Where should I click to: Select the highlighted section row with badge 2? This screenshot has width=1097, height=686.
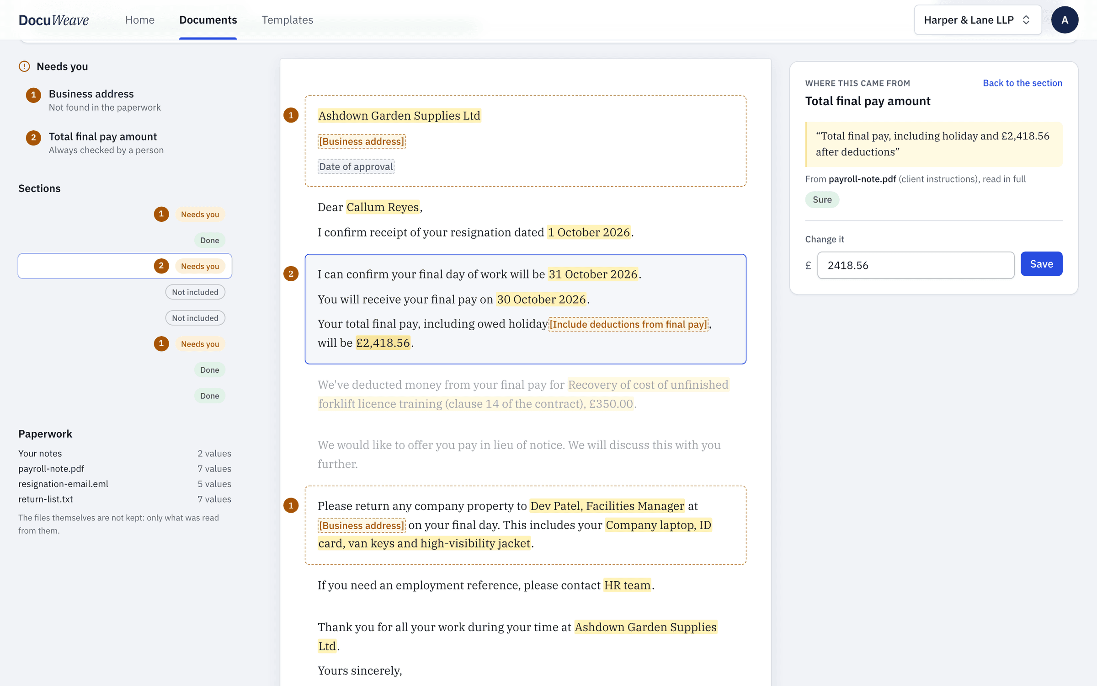coord(125,266)
